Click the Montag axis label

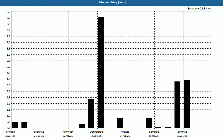tap(10, 132)
